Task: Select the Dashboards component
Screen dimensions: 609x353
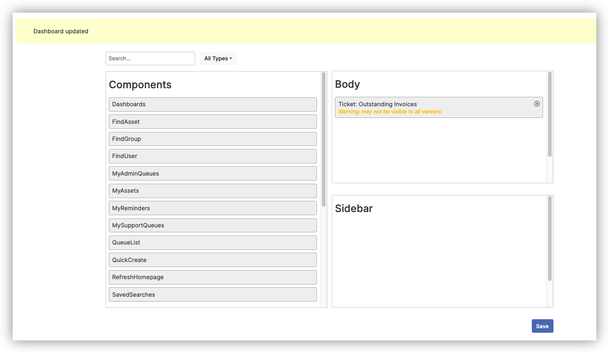Action: click(x=212, y=104)
